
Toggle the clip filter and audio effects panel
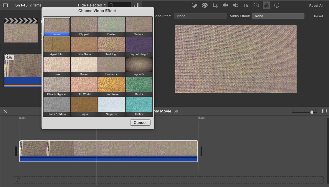click(266, 5)
